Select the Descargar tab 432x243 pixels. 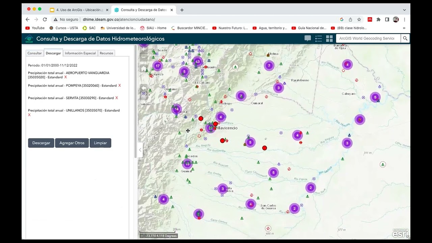point(53,53)
